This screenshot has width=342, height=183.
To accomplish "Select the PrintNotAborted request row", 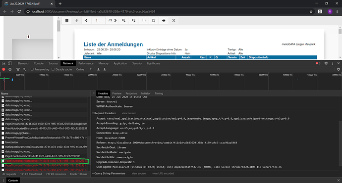I will [44, 129].
